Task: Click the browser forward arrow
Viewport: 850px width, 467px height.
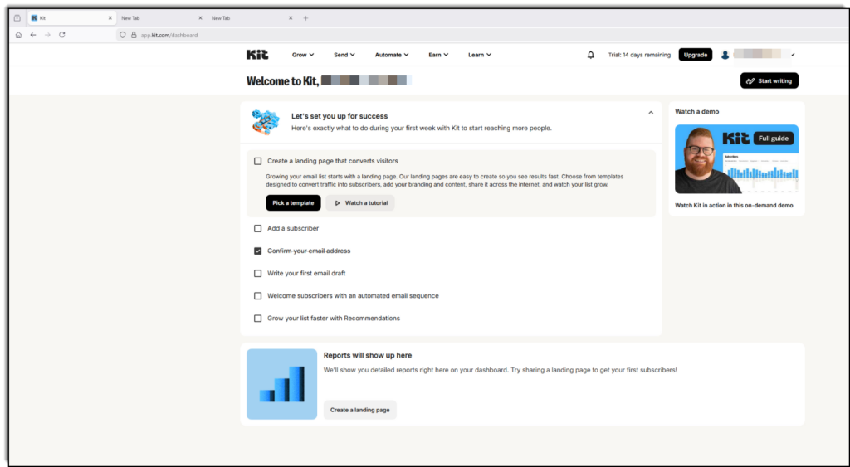Action: point(47,35)
